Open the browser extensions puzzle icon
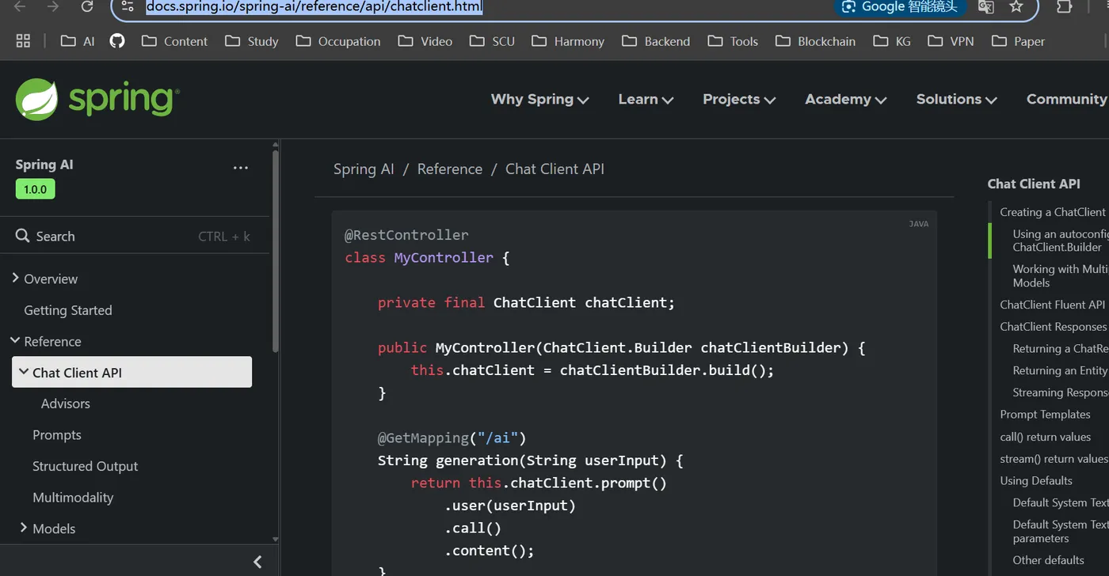The height and width of the screenshot is (576, 1109). (x=1065, y=6)
